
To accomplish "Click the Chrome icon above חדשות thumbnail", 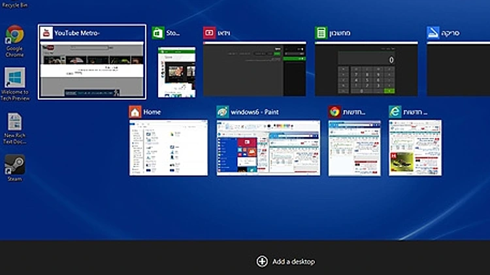I will click(x=335, y=112).
